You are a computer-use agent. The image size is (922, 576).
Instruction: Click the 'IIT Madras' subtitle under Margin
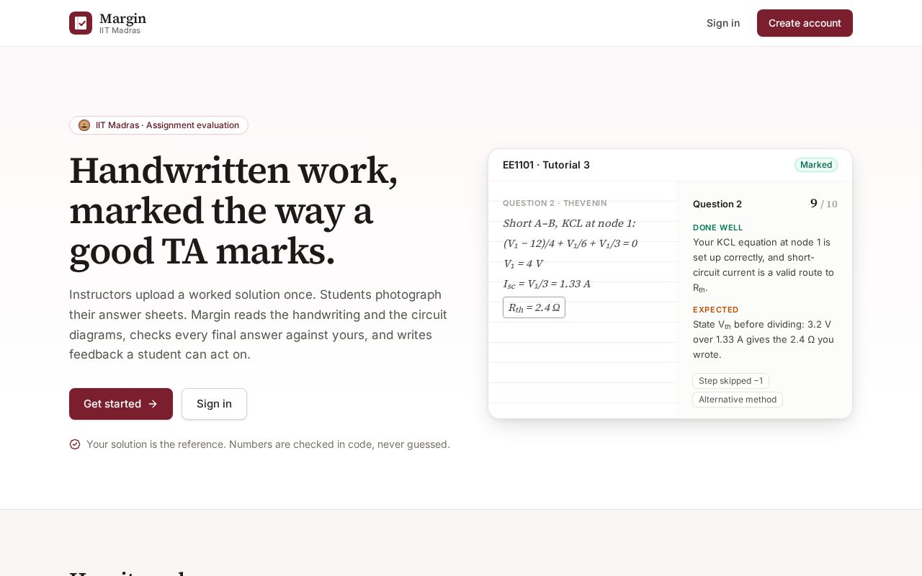click(120, 30)
